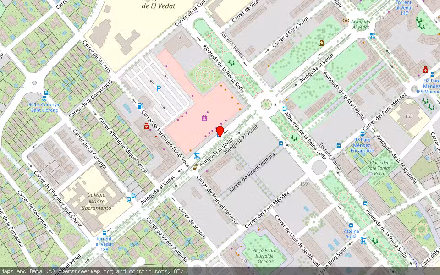Click the bicycle icon near Torrent al Vedat 147

click(x=373, y=36)
